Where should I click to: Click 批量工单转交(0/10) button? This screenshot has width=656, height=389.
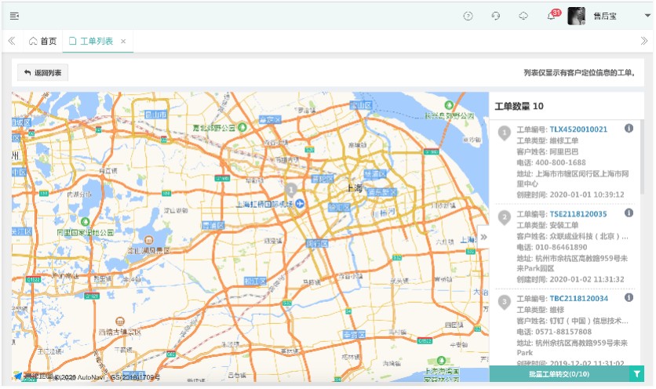559,374
